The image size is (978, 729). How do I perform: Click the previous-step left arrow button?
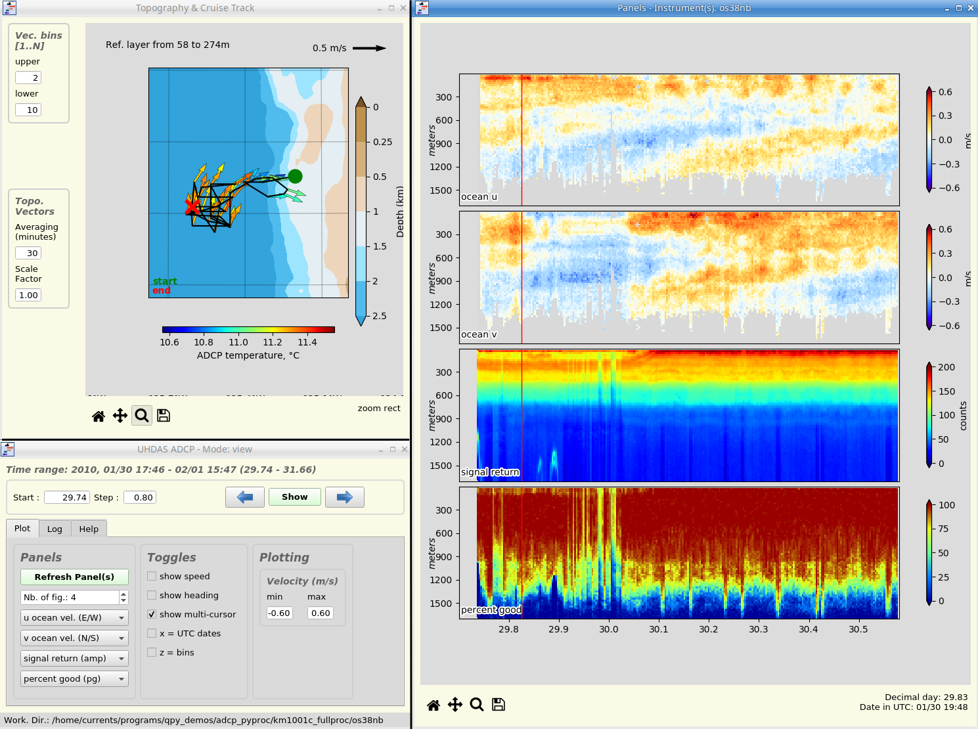tap(245, 497)
